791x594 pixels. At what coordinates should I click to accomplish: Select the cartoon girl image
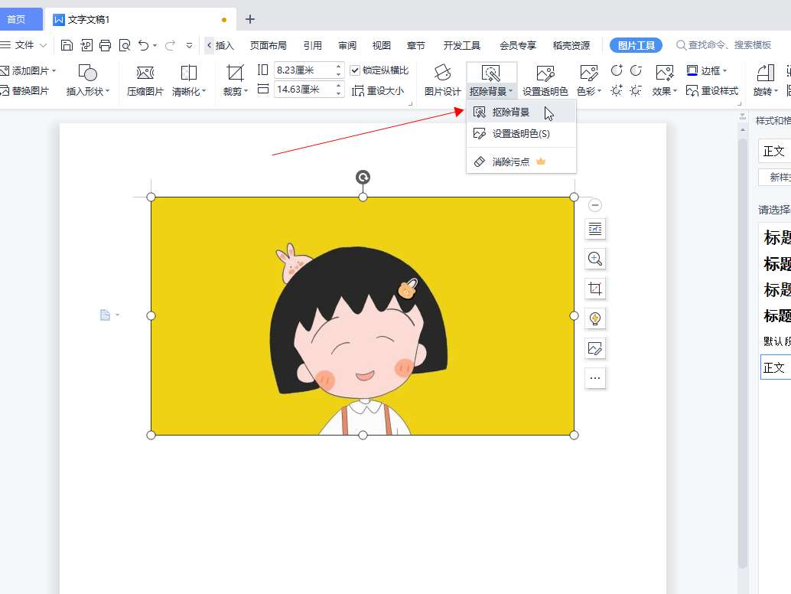[x=362, y=316]
